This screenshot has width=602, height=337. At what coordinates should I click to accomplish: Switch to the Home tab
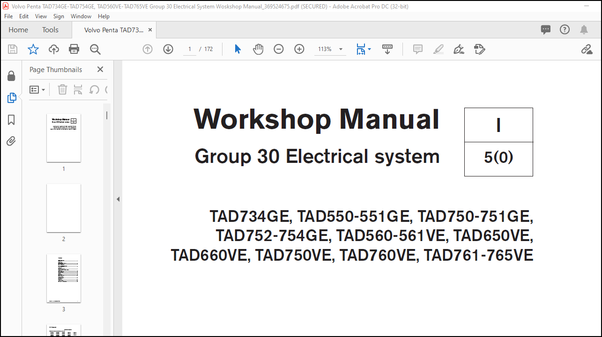tap(18, 29)
